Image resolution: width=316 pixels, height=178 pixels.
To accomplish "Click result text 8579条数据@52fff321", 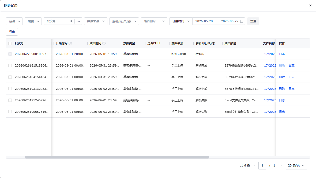I will (x=241, y=77).
